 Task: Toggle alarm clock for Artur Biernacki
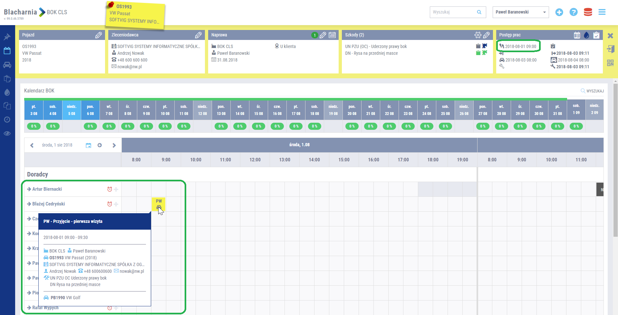tap(110, 189)
